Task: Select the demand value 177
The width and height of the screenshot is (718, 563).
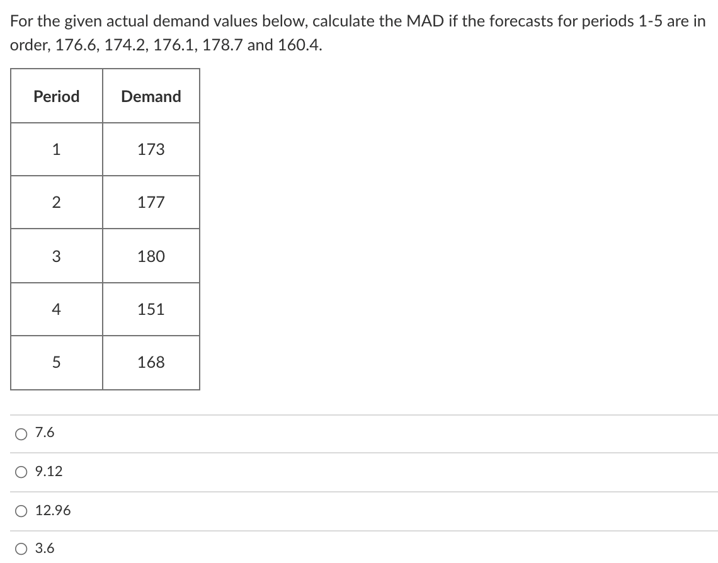Action: click(x=151, y=202)
